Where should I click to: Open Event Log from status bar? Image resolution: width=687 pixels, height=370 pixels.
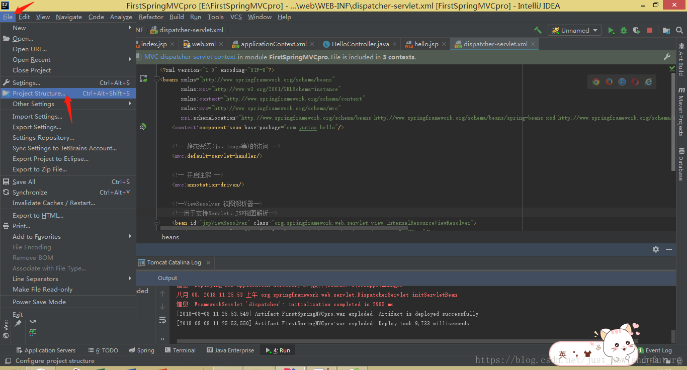(x=654, y=350)
